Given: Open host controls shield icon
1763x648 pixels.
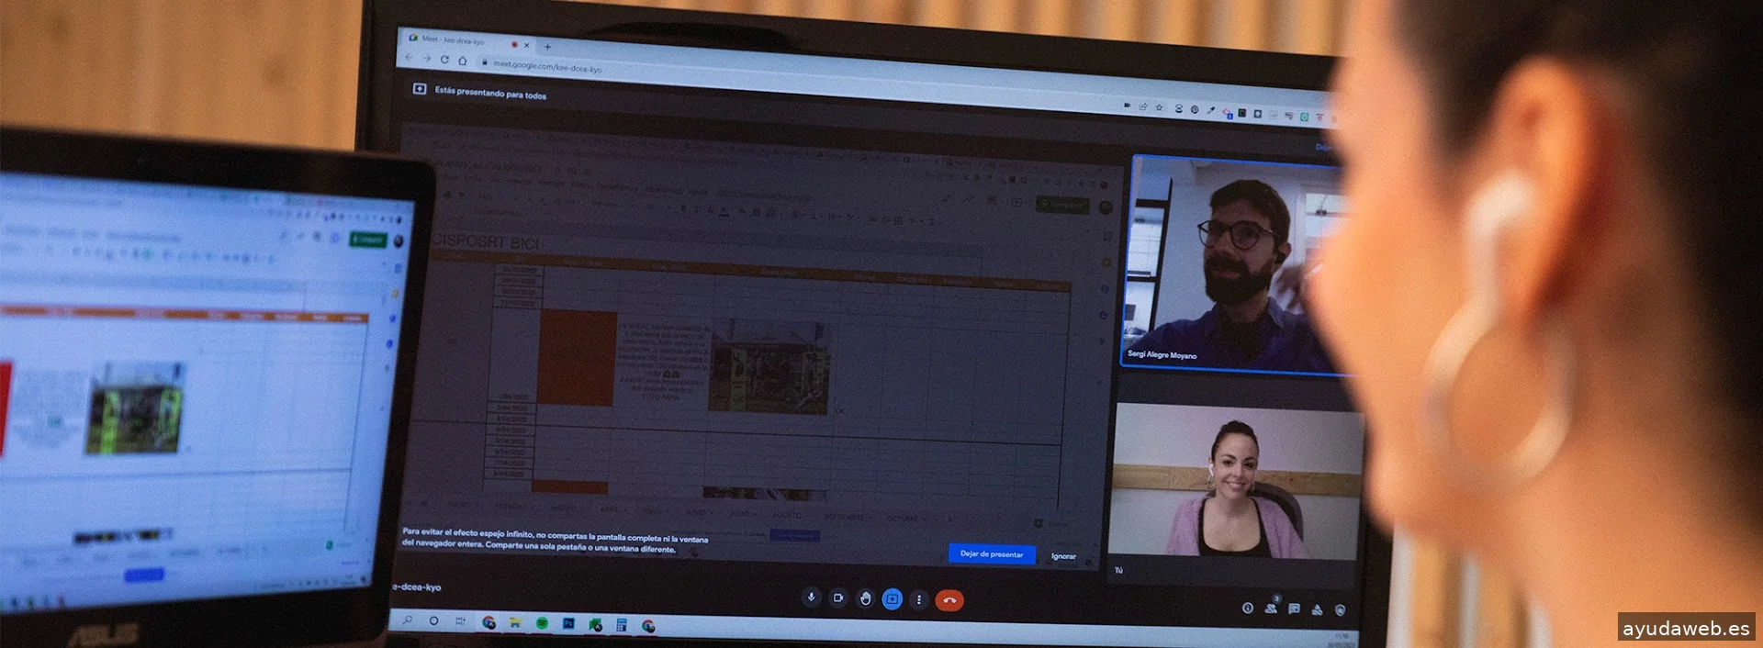Looking at the screenshot, I should tap(1340, 609).
